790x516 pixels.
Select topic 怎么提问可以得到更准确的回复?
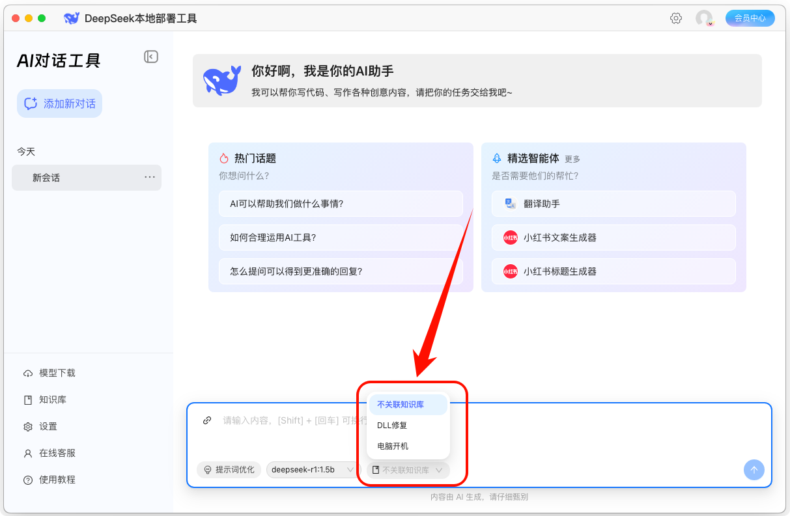(341, 271)
